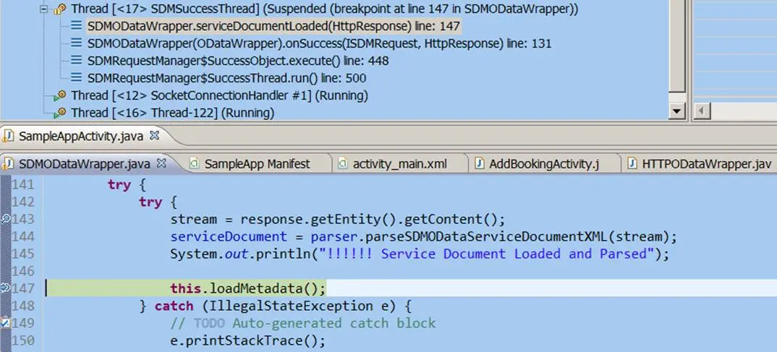Click the suspended thread icon of SDMSuccessThread
This screenshot has width=777, height=352.
coord(61,9)
